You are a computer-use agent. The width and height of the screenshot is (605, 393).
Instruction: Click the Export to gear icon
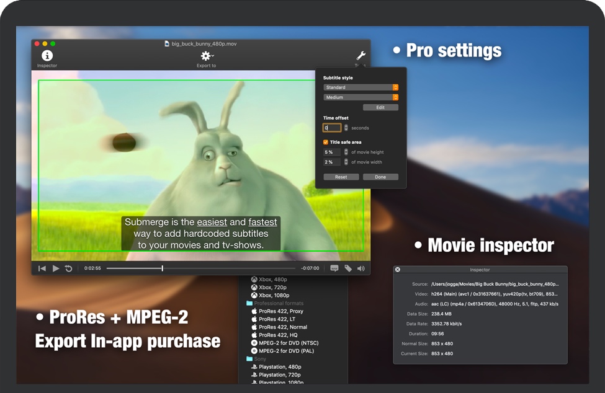tap(205, 56)
